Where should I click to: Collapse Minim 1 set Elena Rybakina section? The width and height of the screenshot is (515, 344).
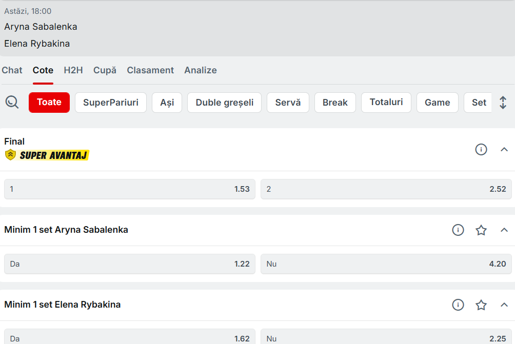(x=504, y=305)
